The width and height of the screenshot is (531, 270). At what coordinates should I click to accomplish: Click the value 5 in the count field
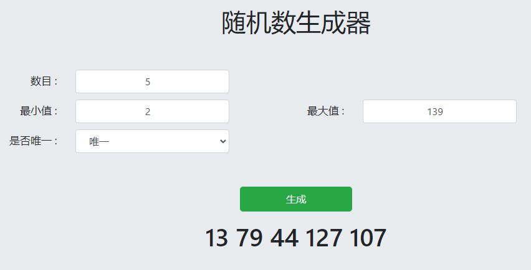[148, 82]
